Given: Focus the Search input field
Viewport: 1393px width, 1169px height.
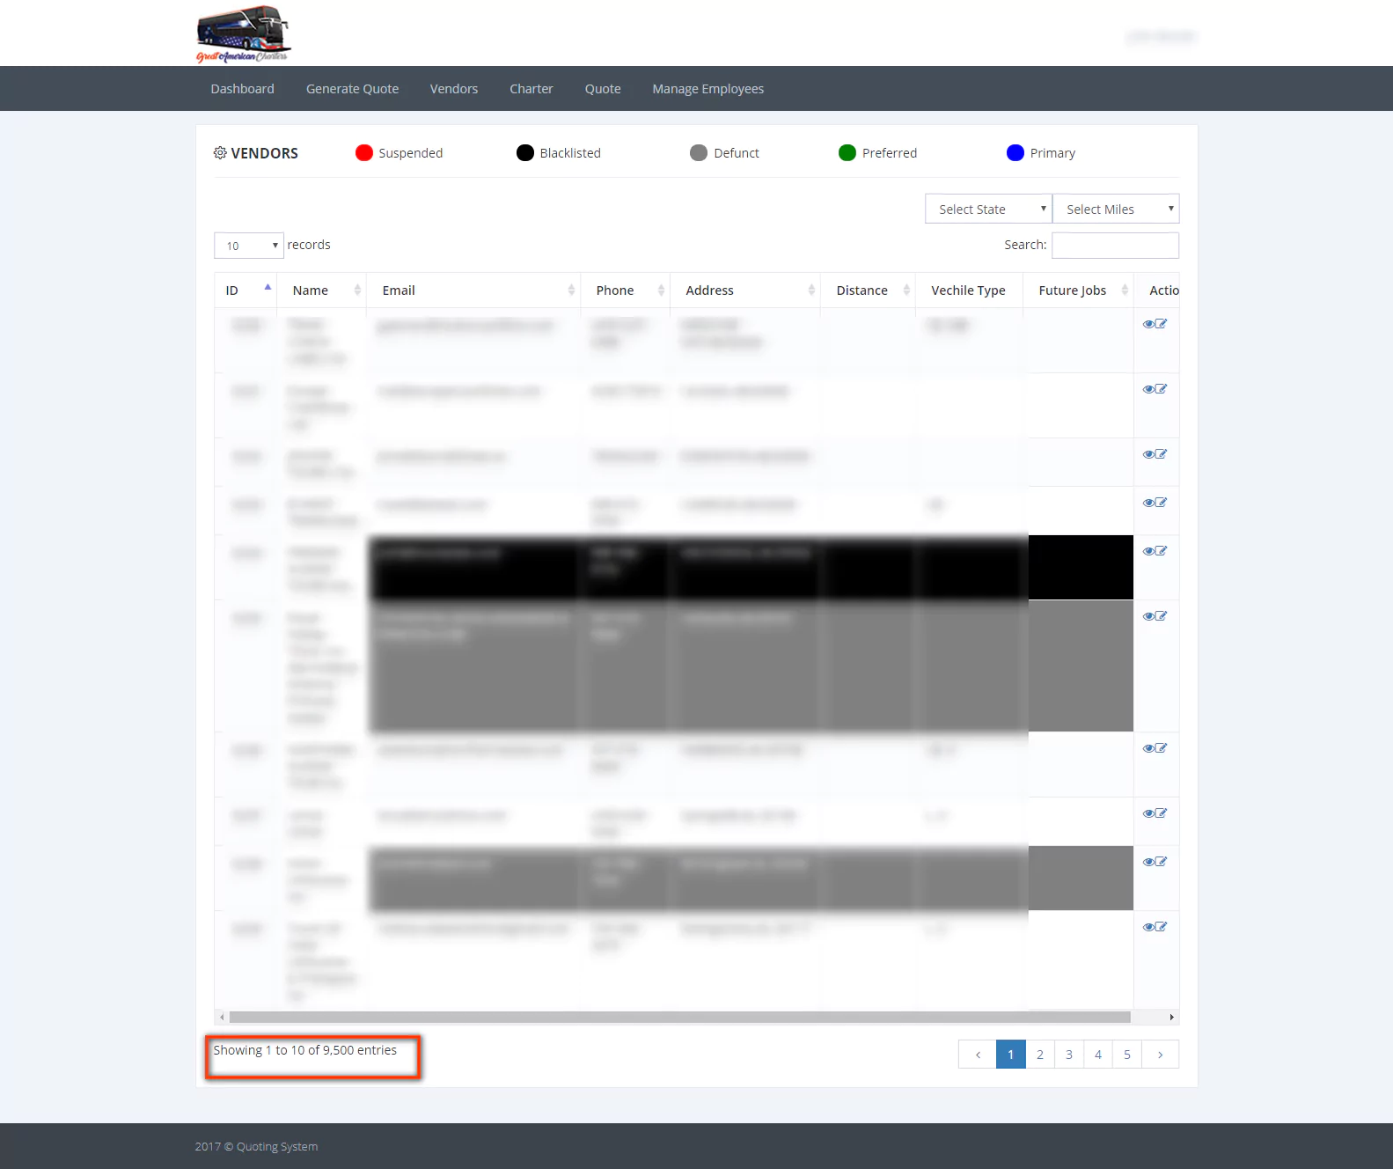Looking at the screenshot, I should pos(1115,246).
